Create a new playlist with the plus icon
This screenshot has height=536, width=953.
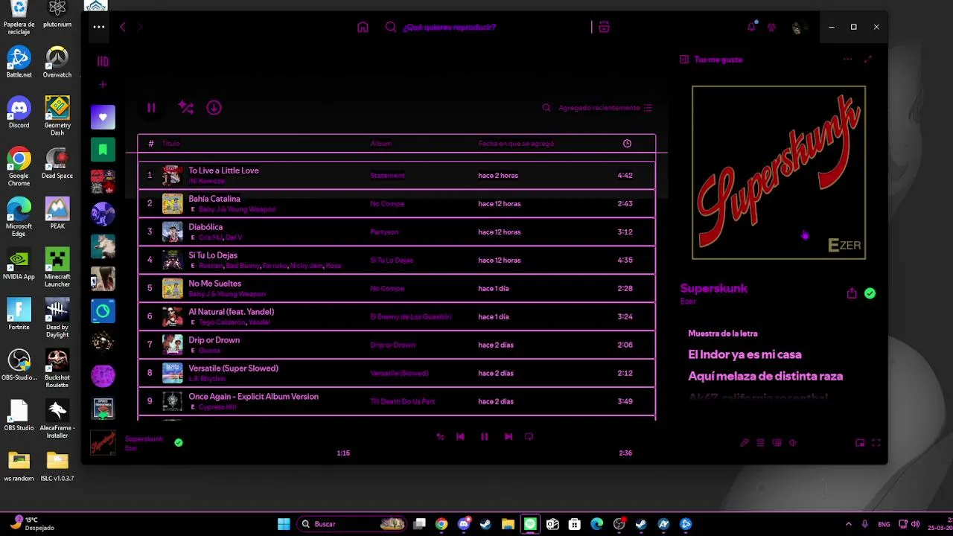[103, 84]
